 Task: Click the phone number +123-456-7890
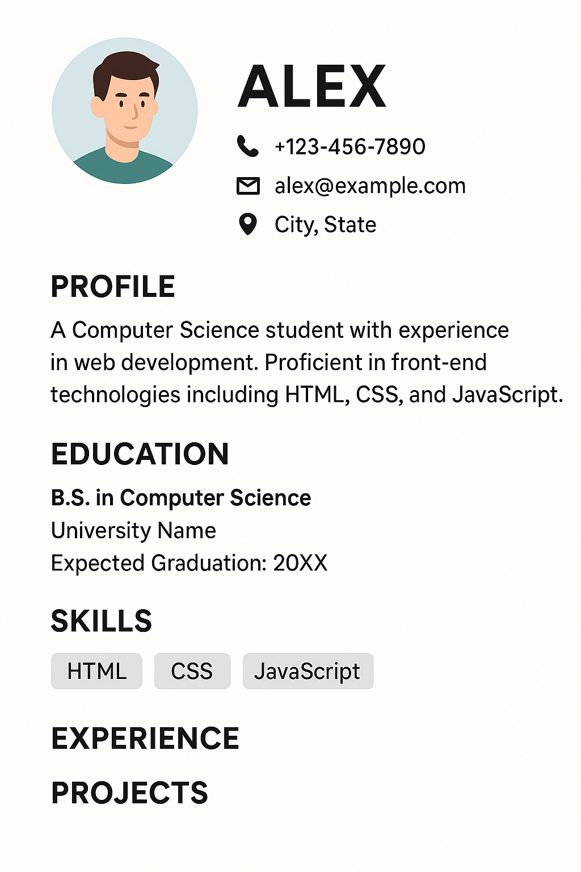[x=350, y=147]
